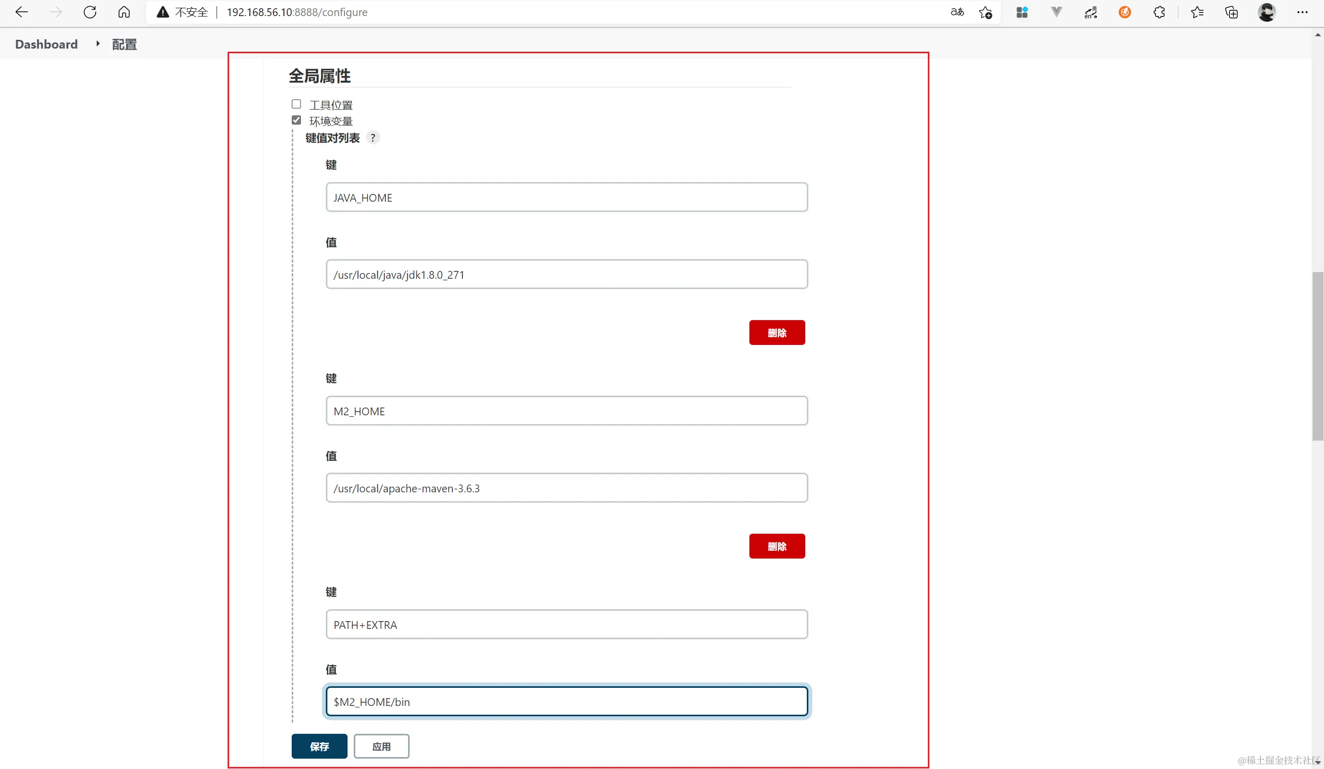Viewport: 1324px width, 769px height.
Task: Add page to favorites star icon
Action: pyautogui.click(x=985, y=12)
